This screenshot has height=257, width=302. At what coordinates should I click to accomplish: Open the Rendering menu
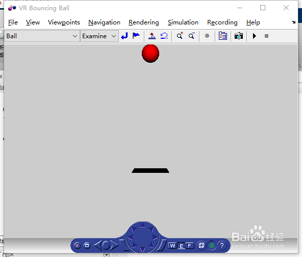(x=144, y=22)
